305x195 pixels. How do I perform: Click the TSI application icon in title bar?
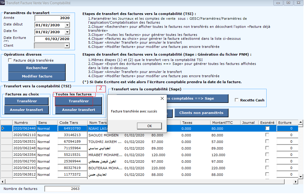point(3,3)
